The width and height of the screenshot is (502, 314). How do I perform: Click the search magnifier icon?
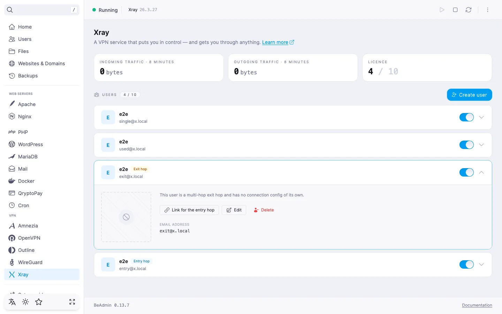click(10, 10)
